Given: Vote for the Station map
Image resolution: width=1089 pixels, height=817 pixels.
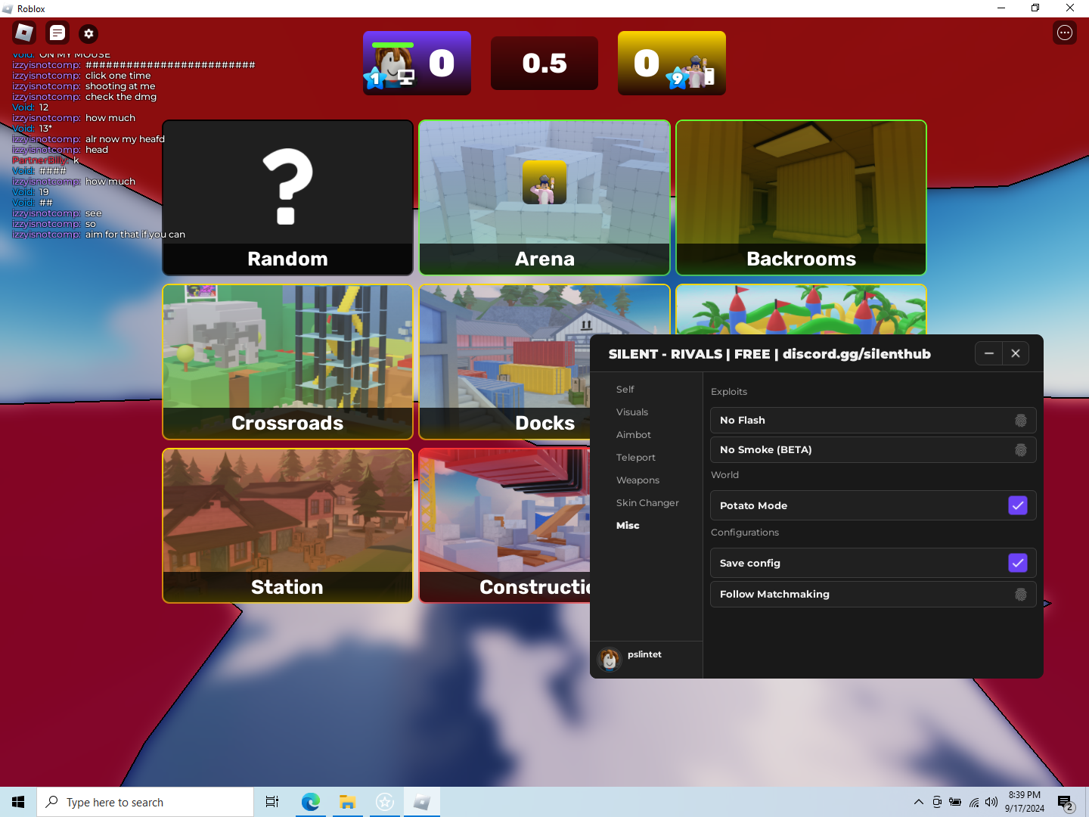Looking at the screenshot, I should coord(287,526).
